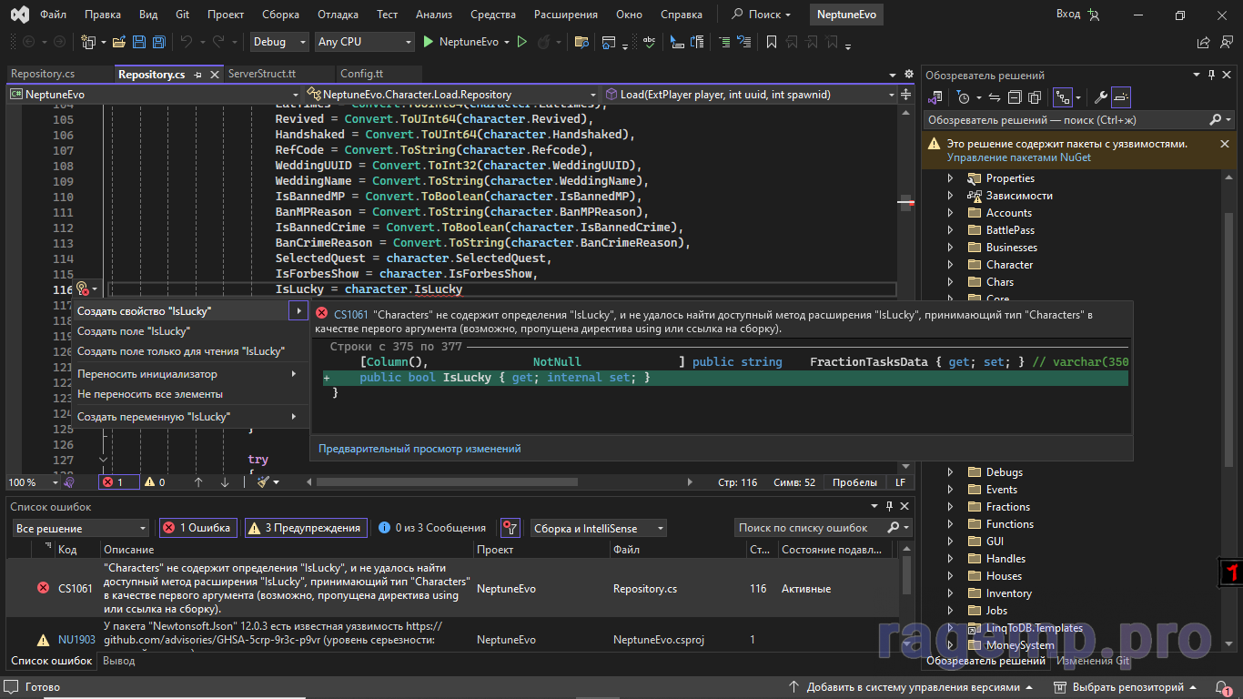
Task: Open the Сборка menu
Action: [x=280, y=15]
